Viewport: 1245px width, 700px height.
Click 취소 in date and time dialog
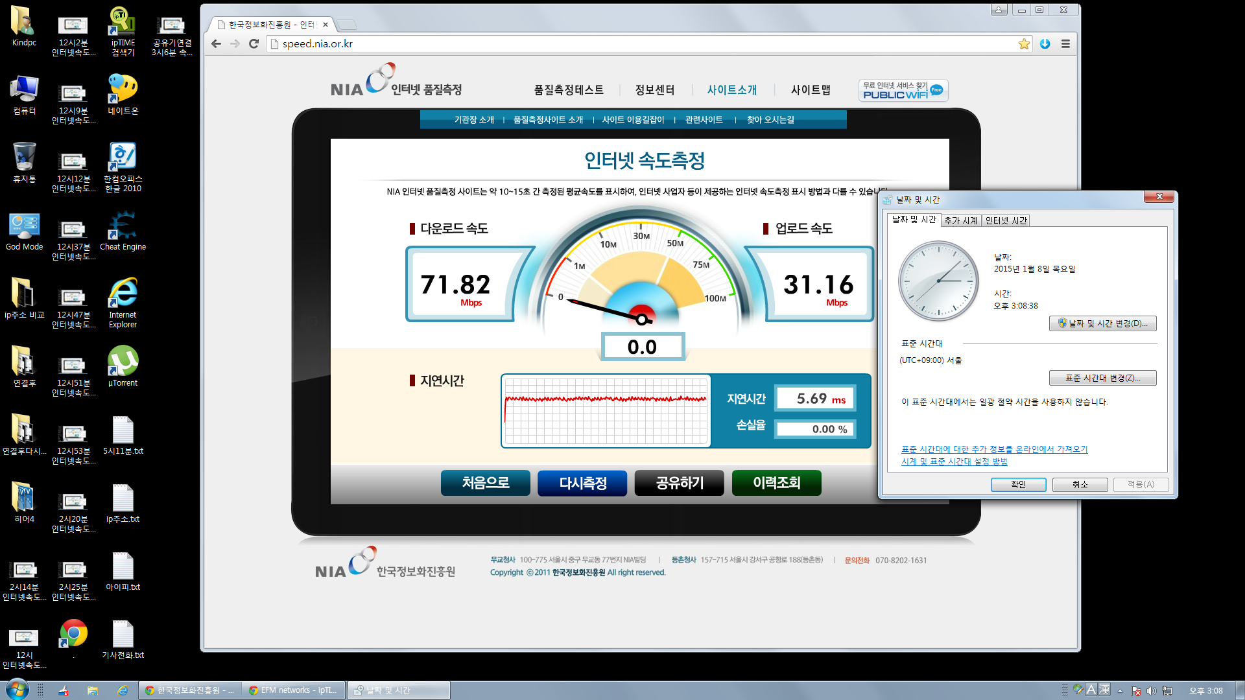click(1080, 484)
